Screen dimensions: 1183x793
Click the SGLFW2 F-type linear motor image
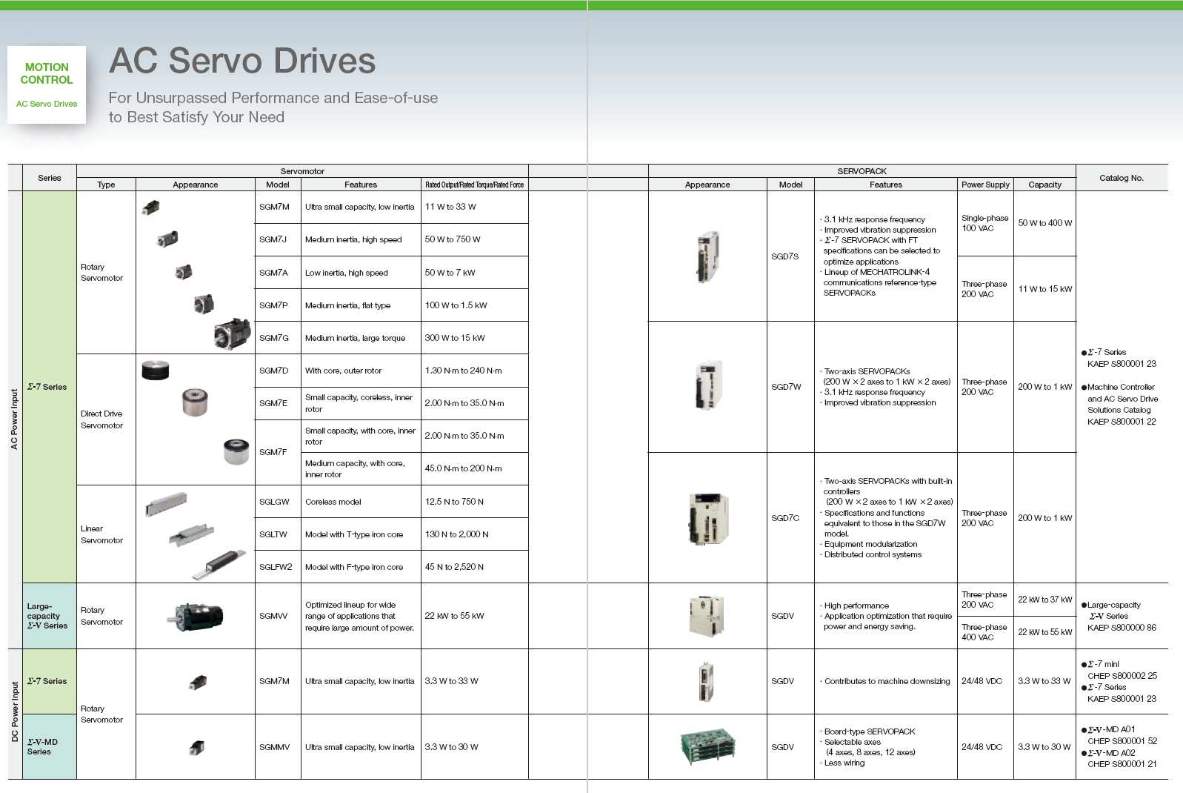click(218, 565)
